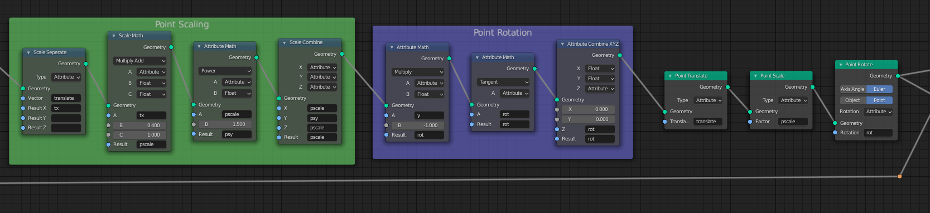Click Point Rotate Rotation field rot

[x=878, y=133]
